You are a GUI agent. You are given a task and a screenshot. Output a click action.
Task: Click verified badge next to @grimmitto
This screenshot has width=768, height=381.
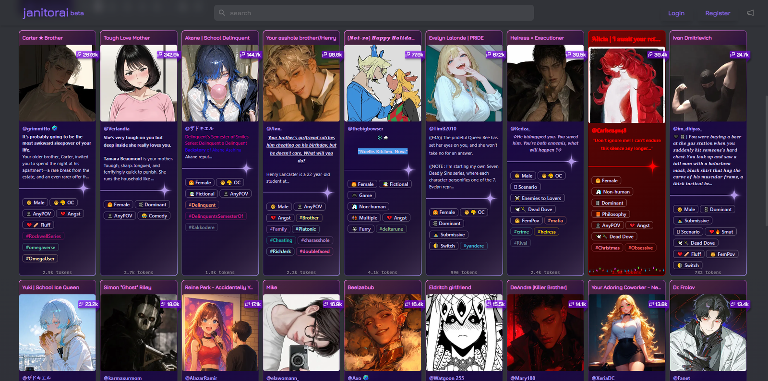click(x=55, y=128)
